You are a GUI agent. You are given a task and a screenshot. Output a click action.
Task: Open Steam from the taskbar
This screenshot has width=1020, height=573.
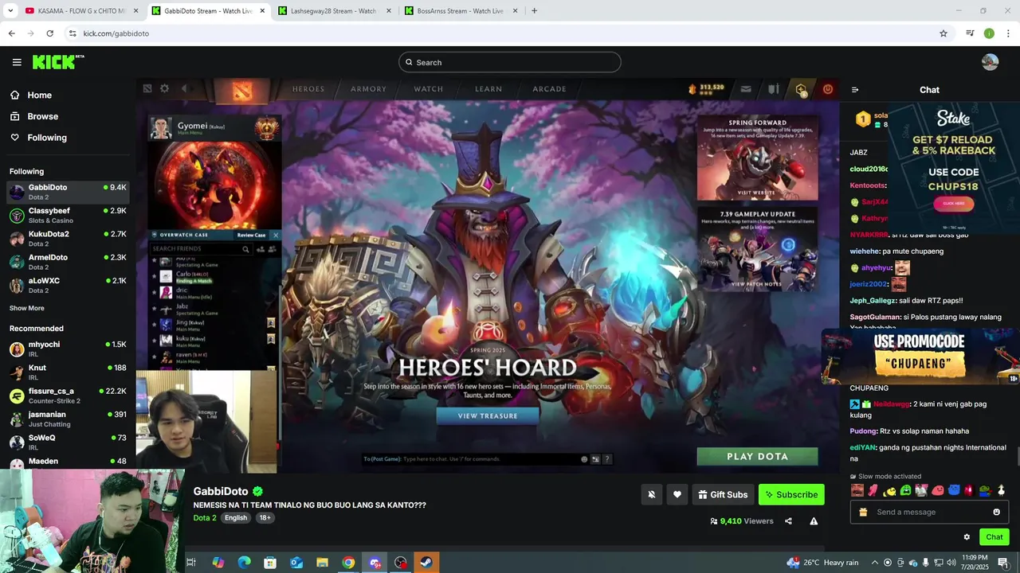tap(426, 563)
